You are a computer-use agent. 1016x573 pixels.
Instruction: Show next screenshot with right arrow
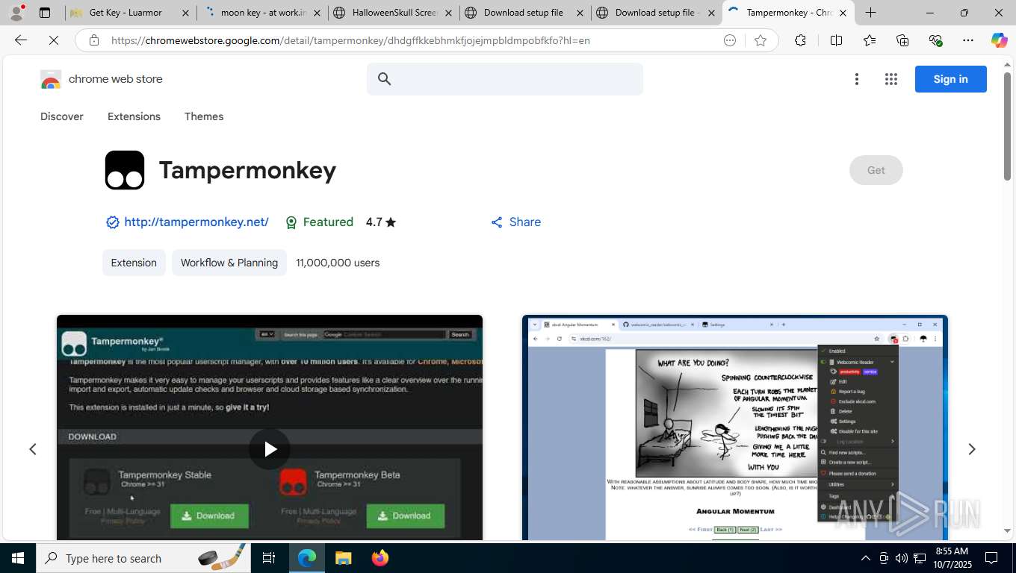pyautogui.click(x=972, y=449)
